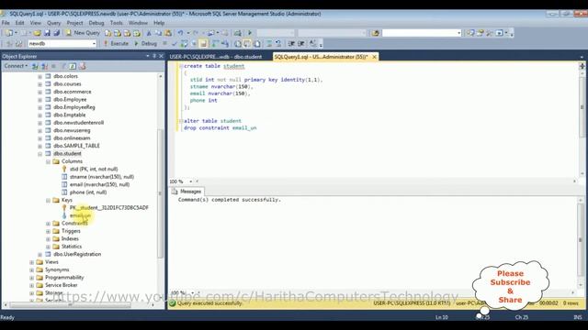Screen dimensions: 588x330
Task: Select the Messages results tab
Action: (x=187, y=192)
